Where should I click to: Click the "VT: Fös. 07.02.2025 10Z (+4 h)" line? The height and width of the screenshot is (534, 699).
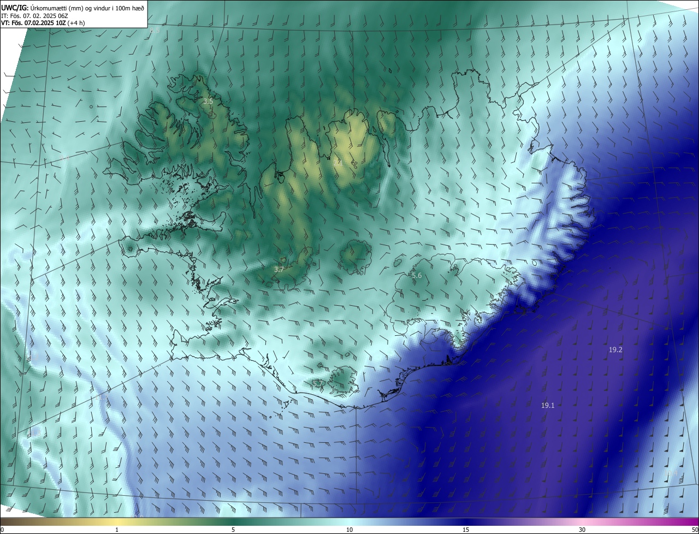44,23
